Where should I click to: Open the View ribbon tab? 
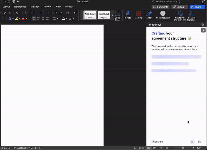point(58,7)
